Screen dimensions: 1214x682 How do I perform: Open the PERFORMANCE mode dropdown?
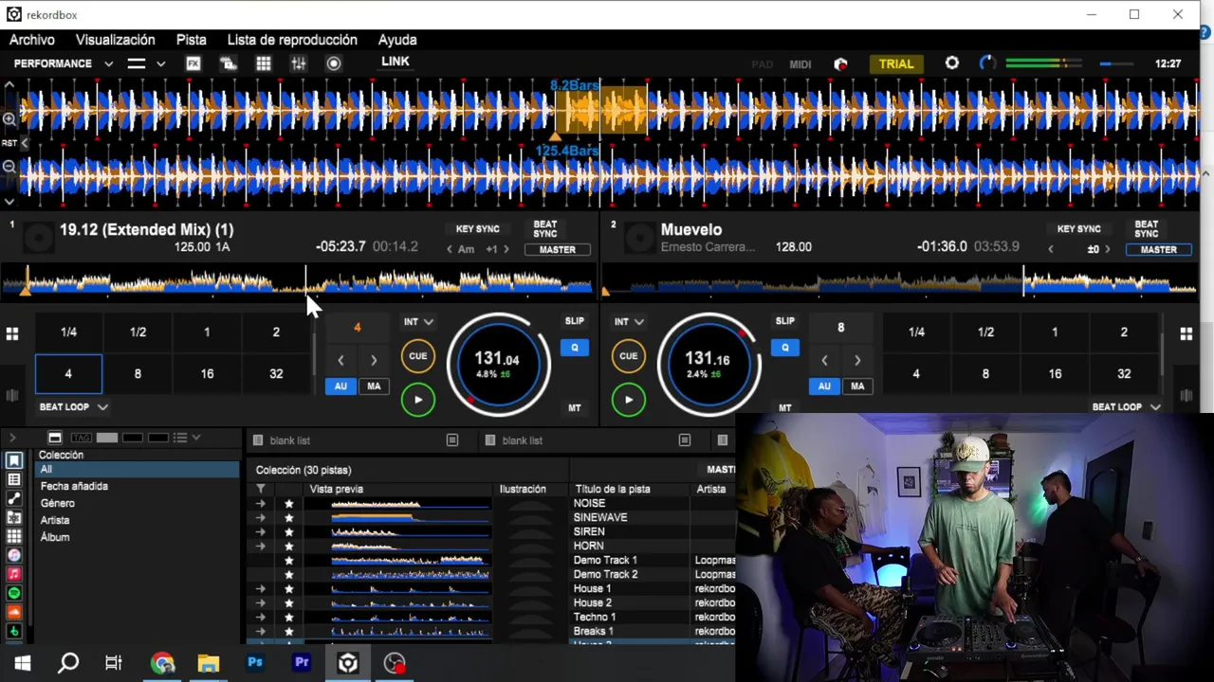click(64, 63)
